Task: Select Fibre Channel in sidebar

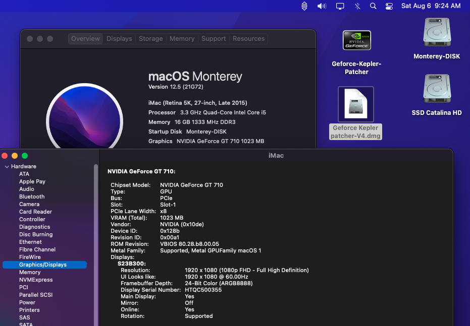Action: [37, 249]
